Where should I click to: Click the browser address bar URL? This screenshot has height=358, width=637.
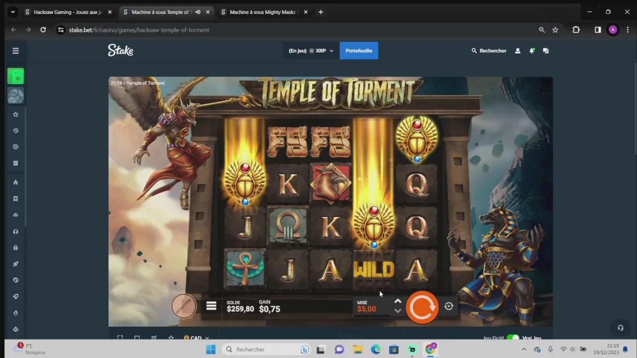tap(139, 30)
